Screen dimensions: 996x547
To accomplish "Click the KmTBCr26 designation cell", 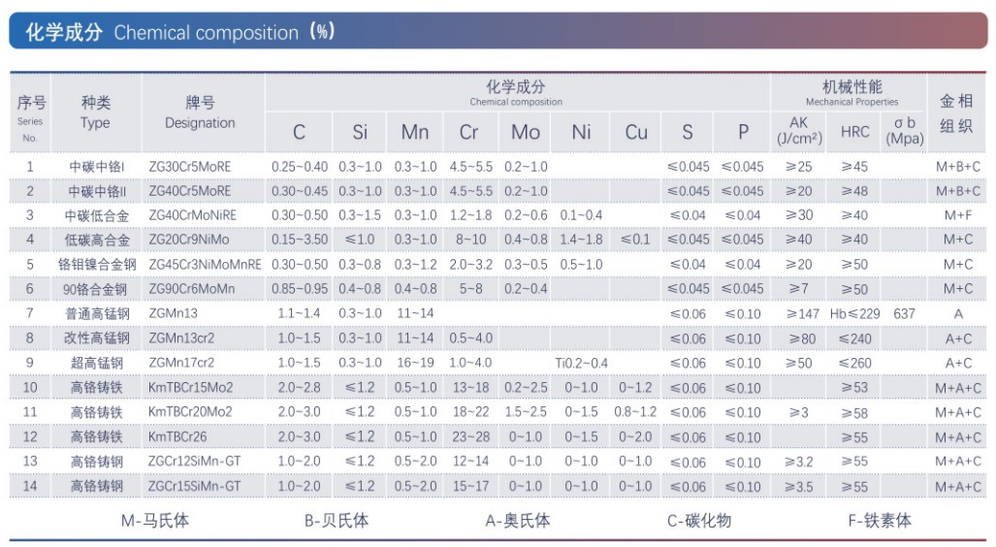I will click(183, 437).
